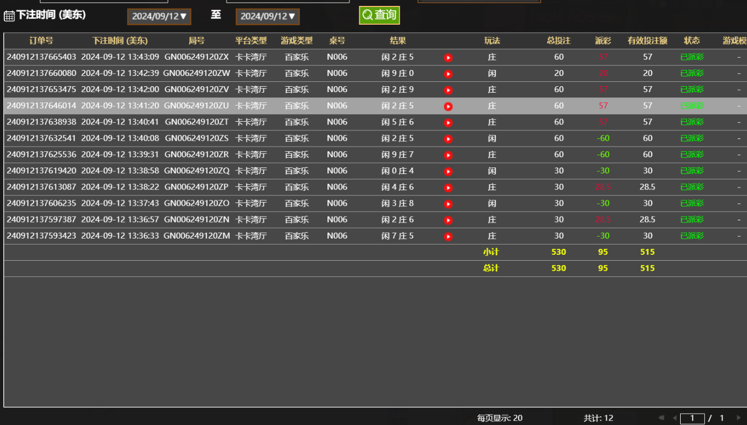Click the 订单号 column header
The image size is (747, 425).
pos(41,41)
